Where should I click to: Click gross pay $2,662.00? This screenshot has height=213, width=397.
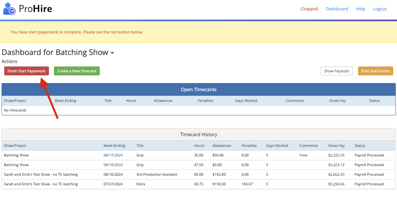(336, 174)
